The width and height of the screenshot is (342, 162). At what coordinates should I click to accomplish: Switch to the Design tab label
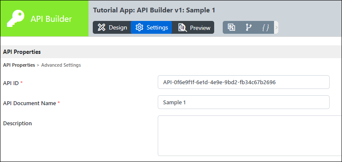[x=118, y=27]
